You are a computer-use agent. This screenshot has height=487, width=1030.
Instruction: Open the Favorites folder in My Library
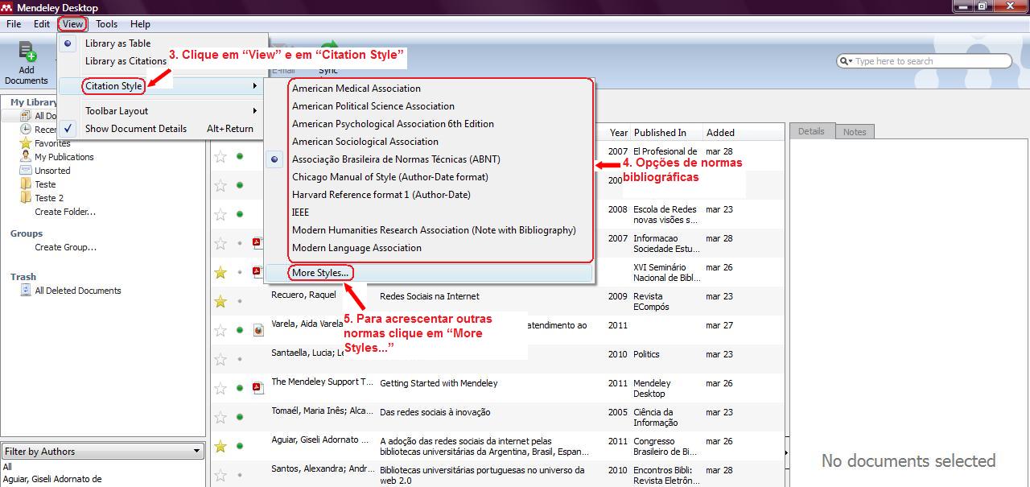pyautogui.click(x=52, y=143)
